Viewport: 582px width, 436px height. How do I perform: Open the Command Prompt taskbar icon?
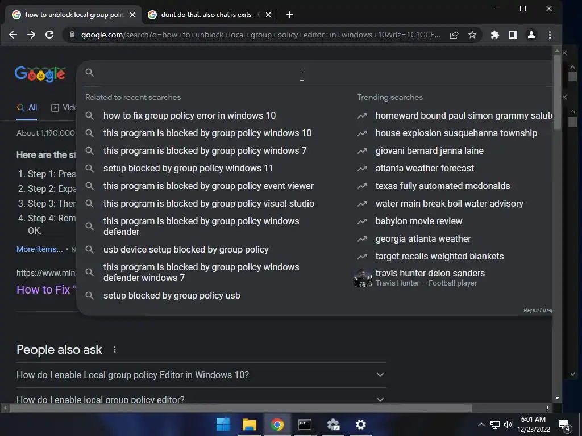coord(305,424)
